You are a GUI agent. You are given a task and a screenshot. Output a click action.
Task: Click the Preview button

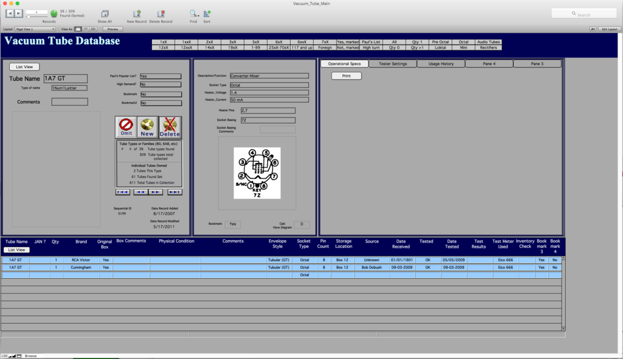pyautogui.click(x=113, y=29)
